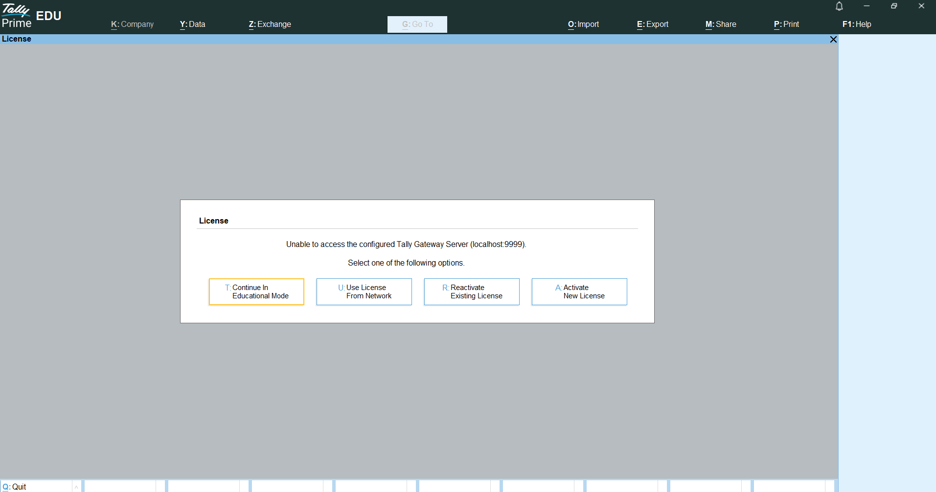Close the TallyPrime application window
The height and width of the screenshot is (492, 936).
click(921, 6)
